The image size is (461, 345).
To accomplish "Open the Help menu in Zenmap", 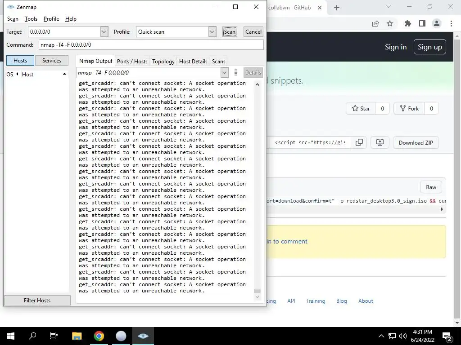I will (71, 19).
